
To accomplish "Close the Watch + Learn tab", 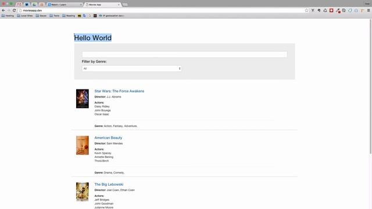I will tap(81, 5).
